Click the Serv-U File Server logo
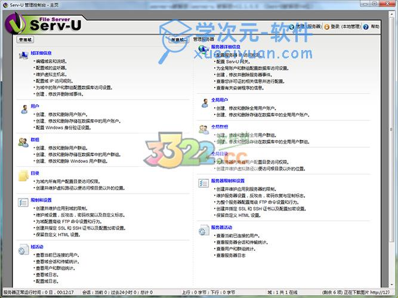Screen dimensions: 398x298 [43, 24]
